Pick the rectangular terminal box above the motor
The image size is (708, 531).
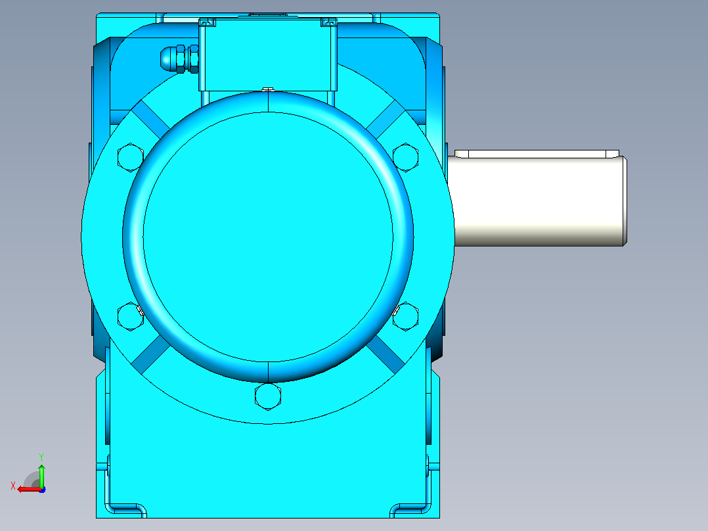click(x=268, y=55)
